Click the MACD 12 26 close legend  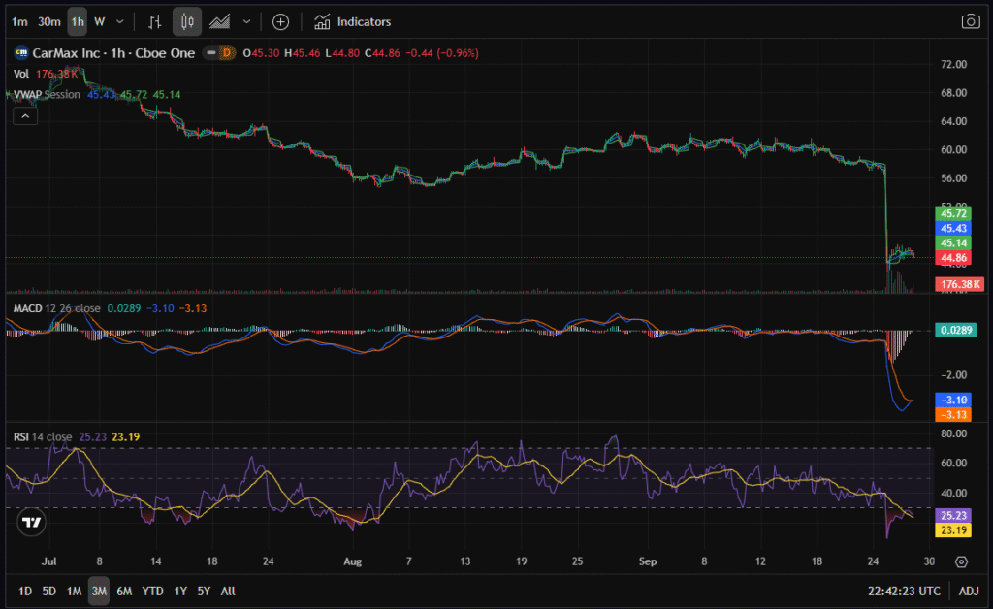pos(58,308)
